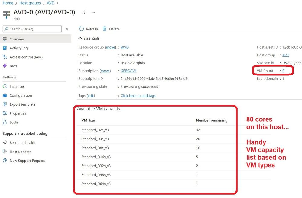
Task: Open Instances under Settings
Action: 17,87
